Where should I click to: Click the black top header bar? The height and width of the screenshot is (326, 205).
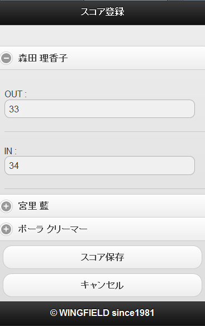pyautogui.click(x=102, y=13)
